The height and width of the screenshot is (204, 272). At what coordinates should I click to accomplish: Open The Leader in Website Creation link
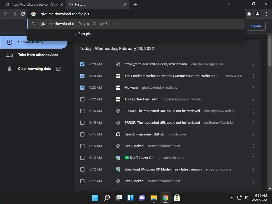(171, 76)
